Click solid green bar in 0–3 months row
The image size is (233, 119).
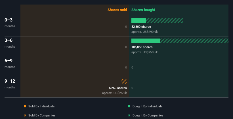pyautogui.click(x=139, y=20)
